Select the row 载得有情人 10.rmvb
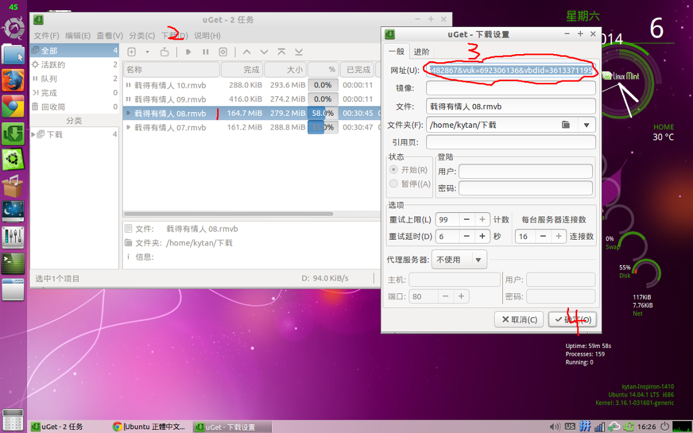 (x=252, y=85)
